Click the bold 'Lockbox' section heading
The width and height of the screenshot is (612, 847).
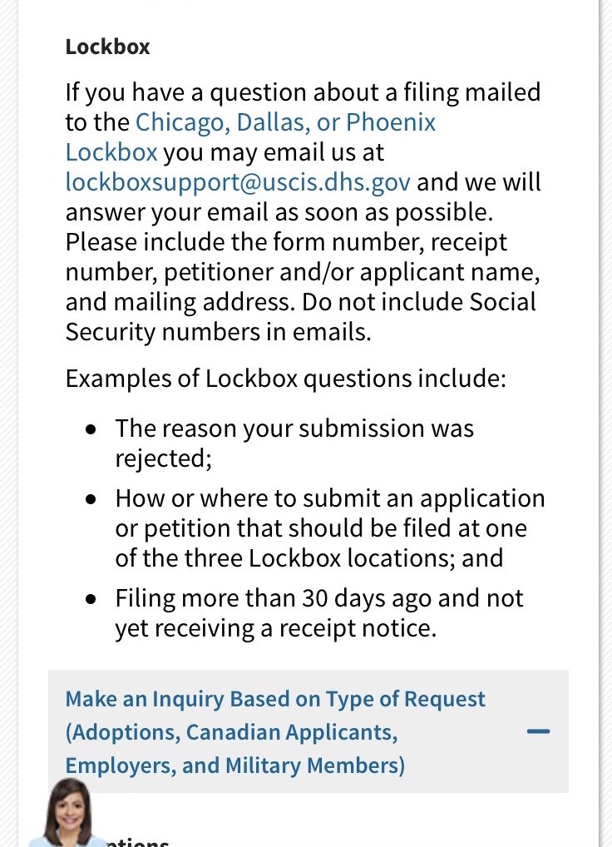pyautogui.click(x=108, y=47)
